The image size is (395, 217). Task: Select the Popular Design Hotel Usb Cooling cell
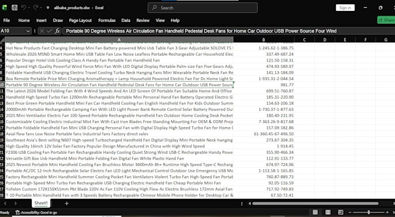coord(119,60)
